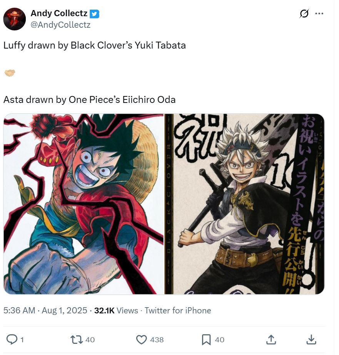Retweet this post using the repost icon

click(77, 340)
